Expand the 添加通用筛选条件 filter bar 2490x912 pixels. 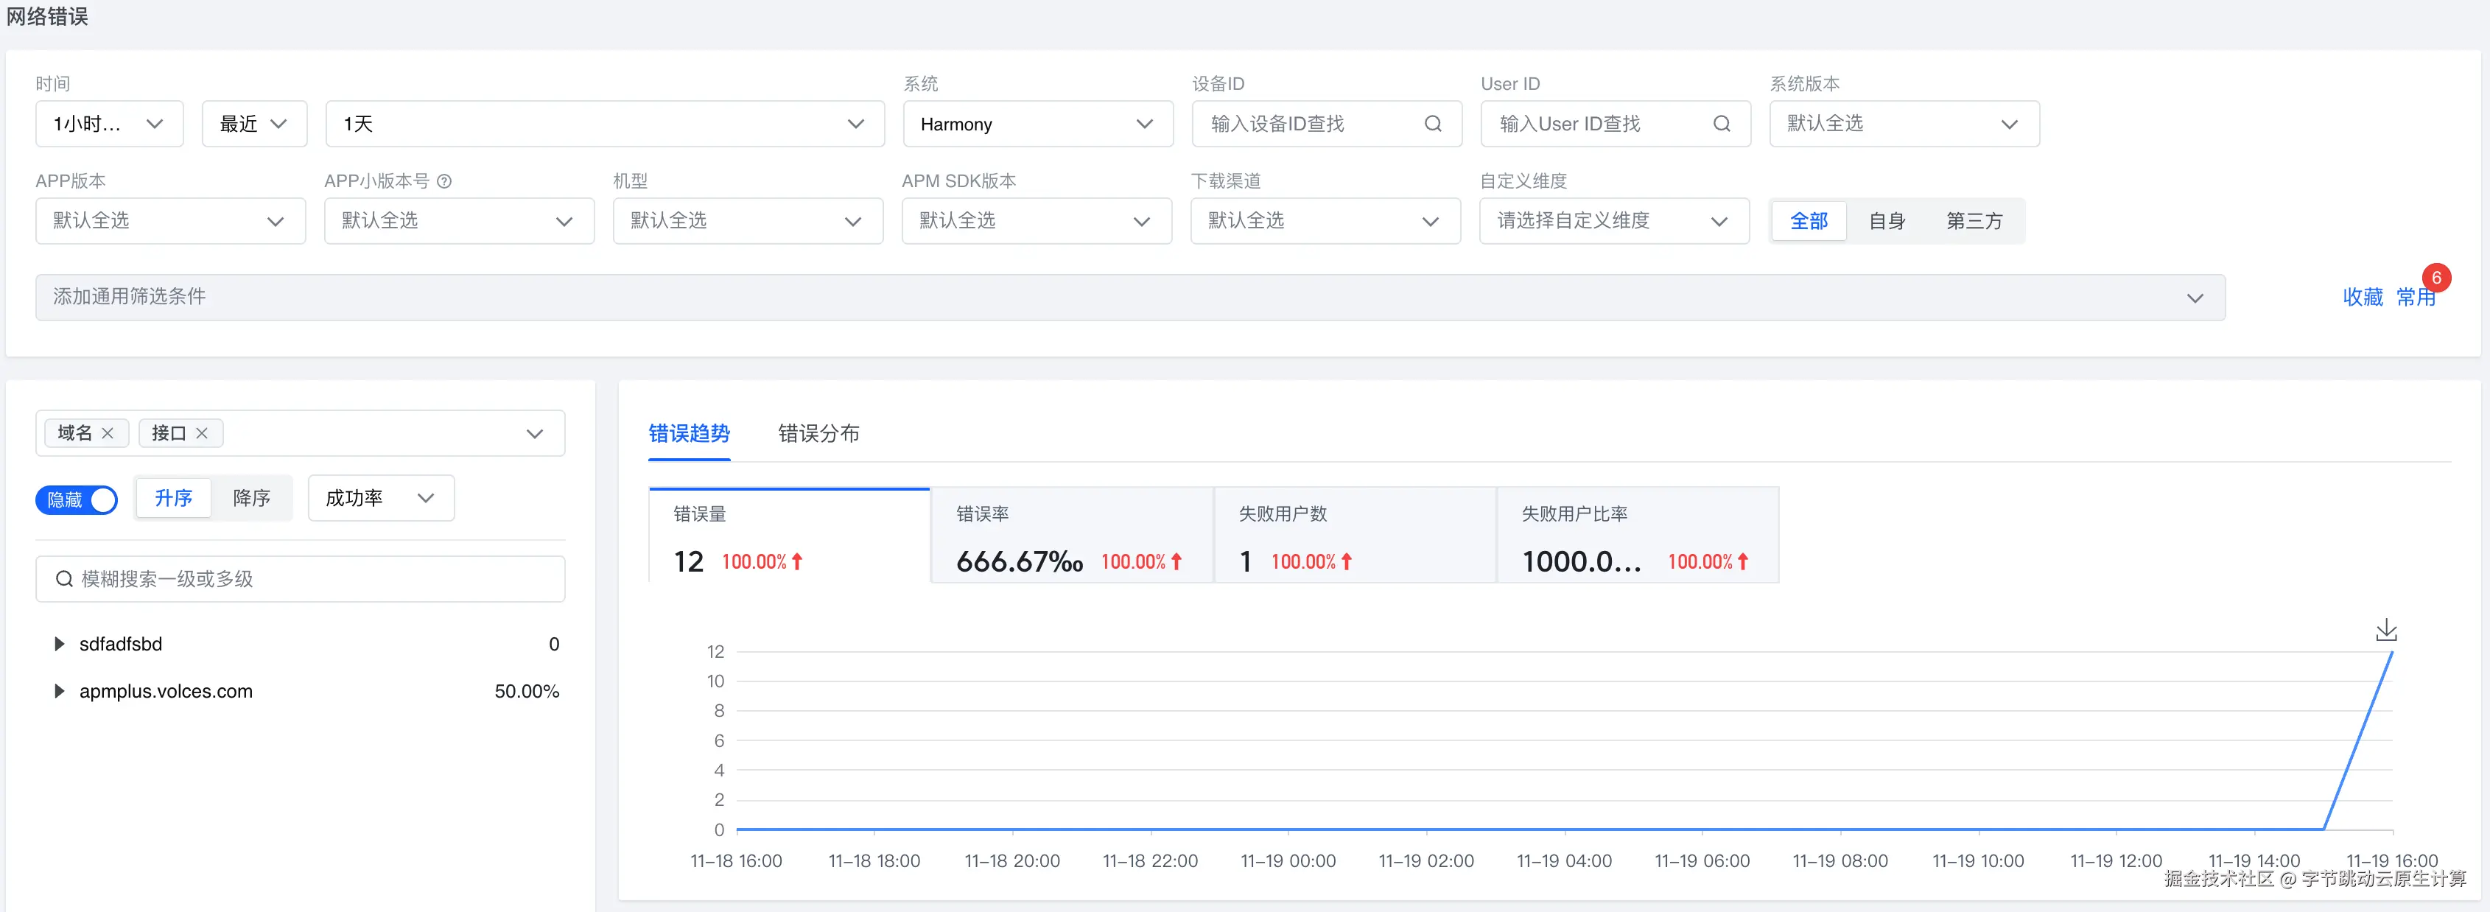tap(1129, 298)
